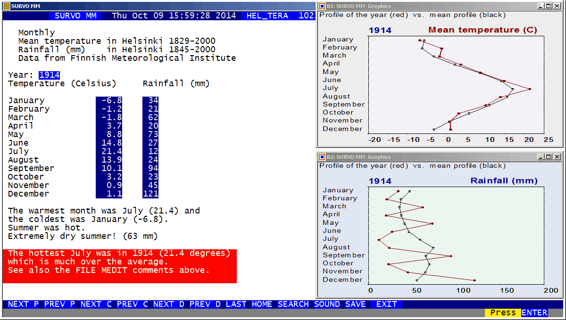This screenshot has height=320, width=566.
Task: Click the Rainfall (mm) column heading
Action: 176,83
